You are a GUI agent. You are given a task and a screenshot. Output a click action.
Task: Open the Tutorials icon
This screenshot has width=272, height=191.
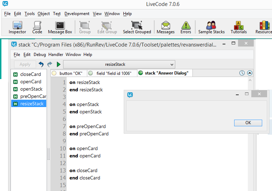pos(238,27)
